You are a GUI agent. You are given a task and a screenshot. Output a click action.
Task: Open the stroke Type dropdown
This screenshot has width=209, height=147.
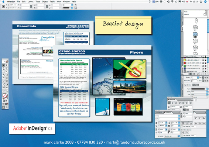pos(199,89)
